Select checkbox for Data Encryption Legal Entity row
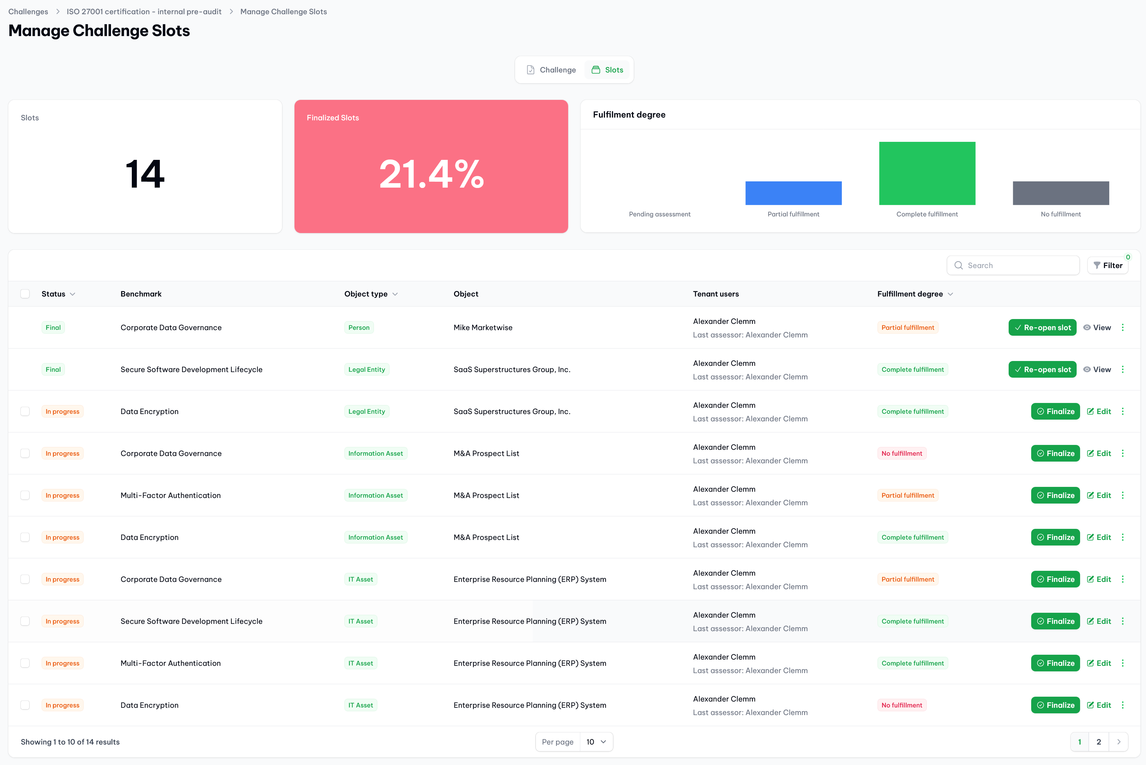1146x765 pixels. point(25,411)
